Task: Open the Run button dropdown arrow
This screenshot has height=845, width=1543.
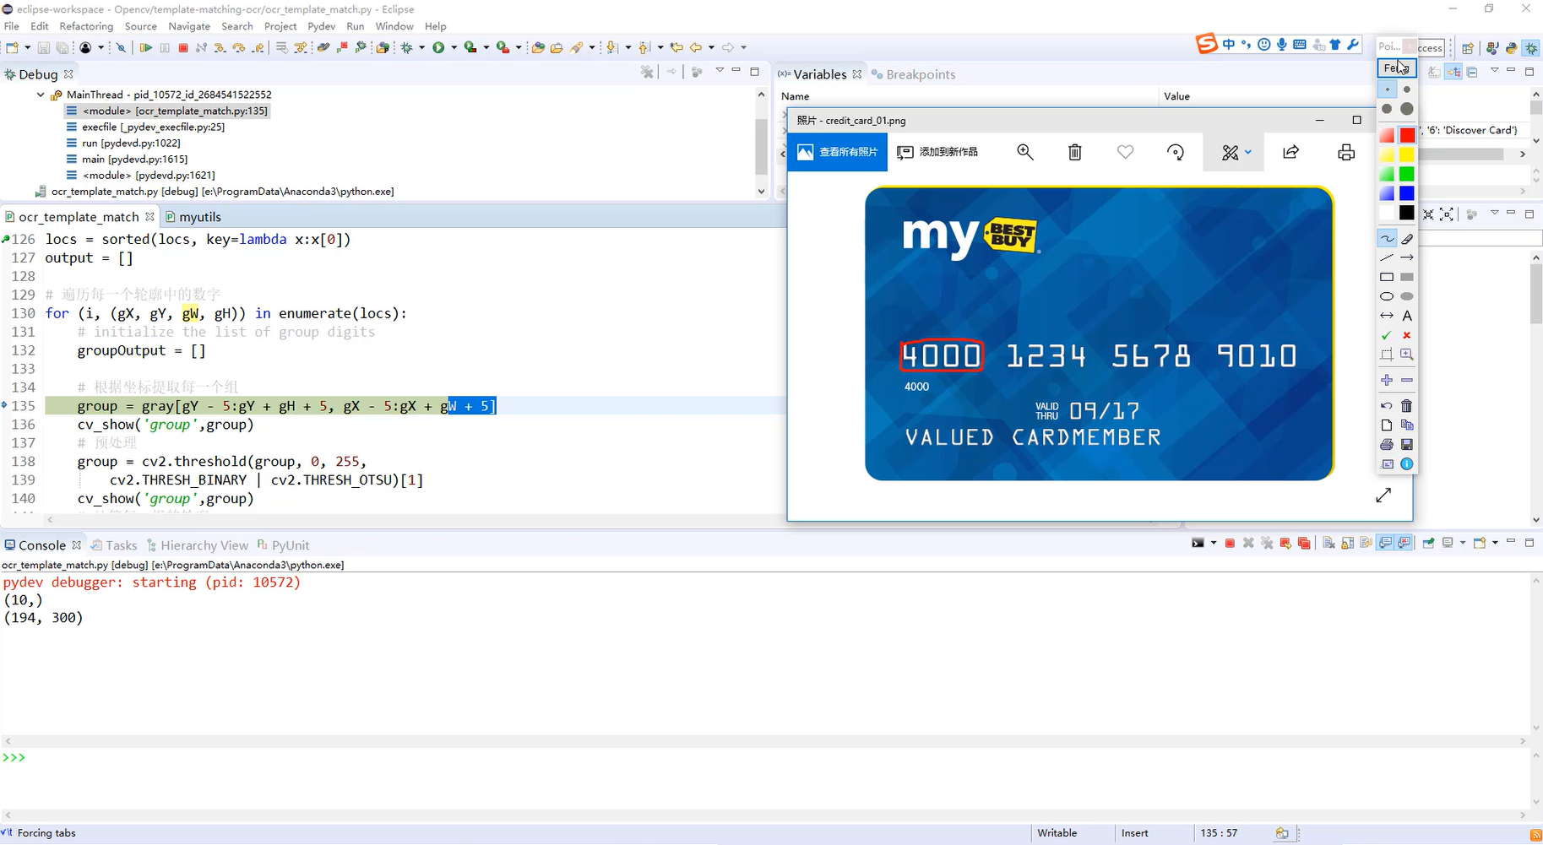Action: (x=454, y=48)
